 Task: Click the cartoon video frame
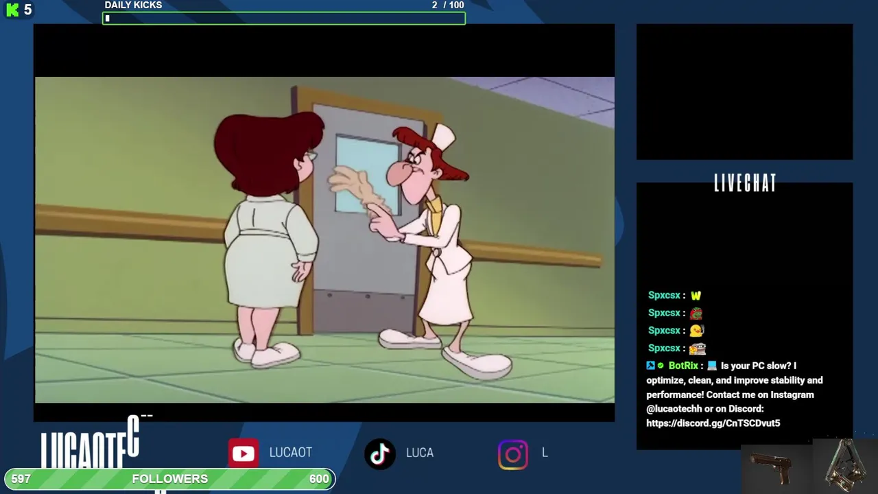pos(324,239)
